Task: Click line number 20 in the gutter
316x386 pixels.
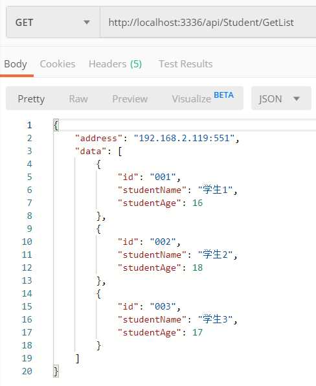Action: point(27,371)
